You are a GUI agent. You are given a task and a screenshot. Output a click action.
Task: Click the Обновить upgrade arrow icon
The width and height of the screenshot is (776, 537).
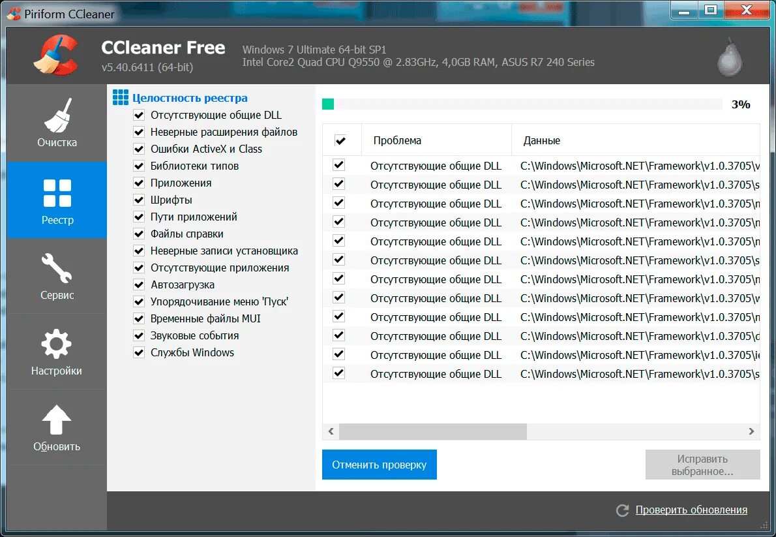click(x=57, y=420)
